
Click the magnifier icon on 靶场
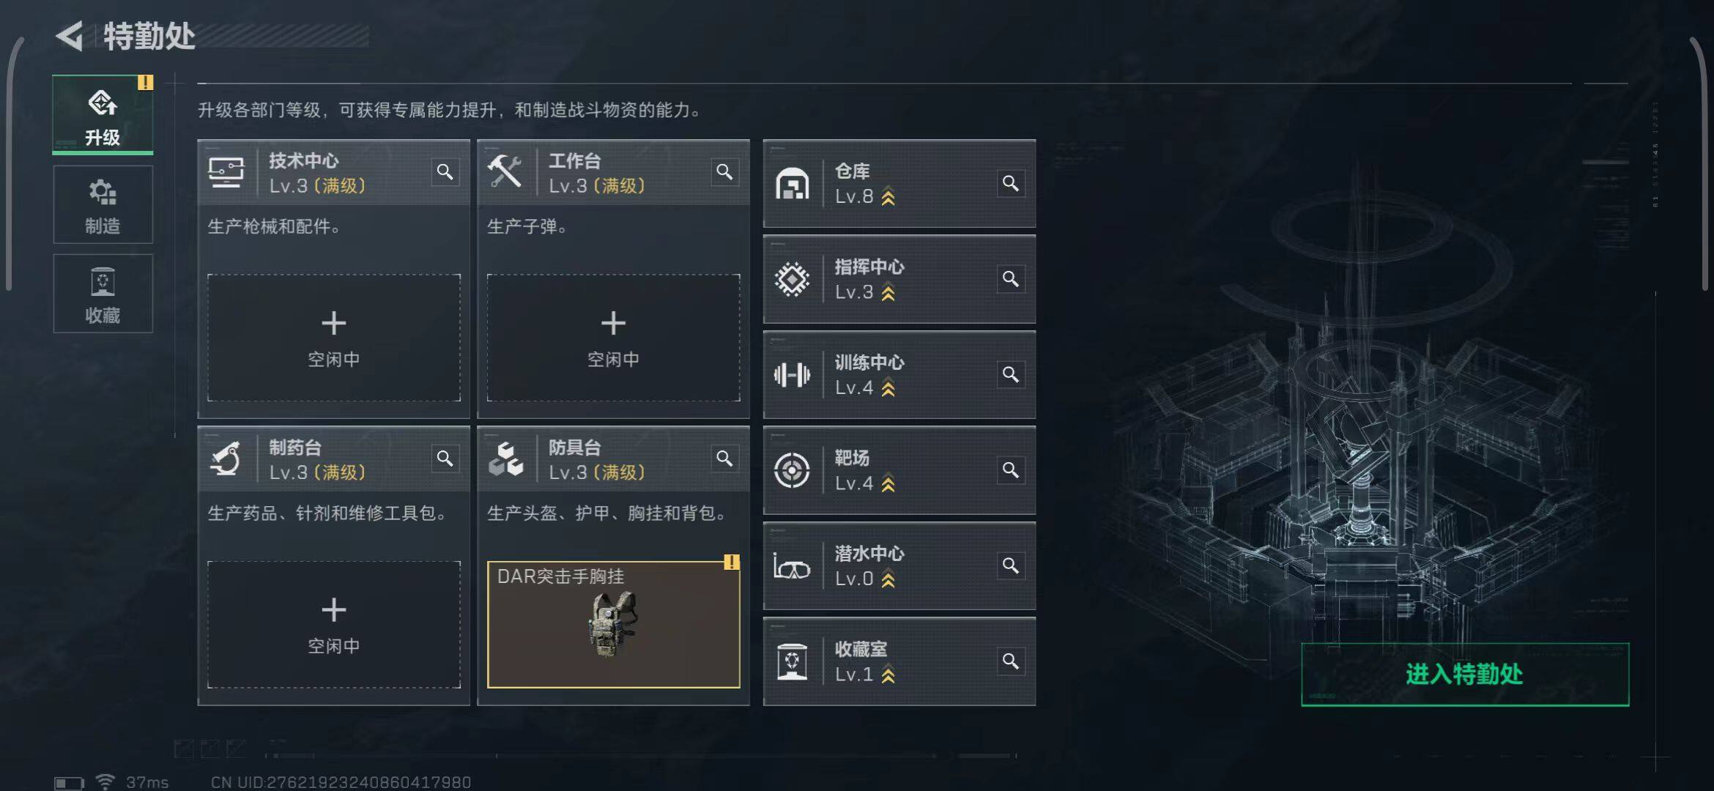pos(1011,470)
